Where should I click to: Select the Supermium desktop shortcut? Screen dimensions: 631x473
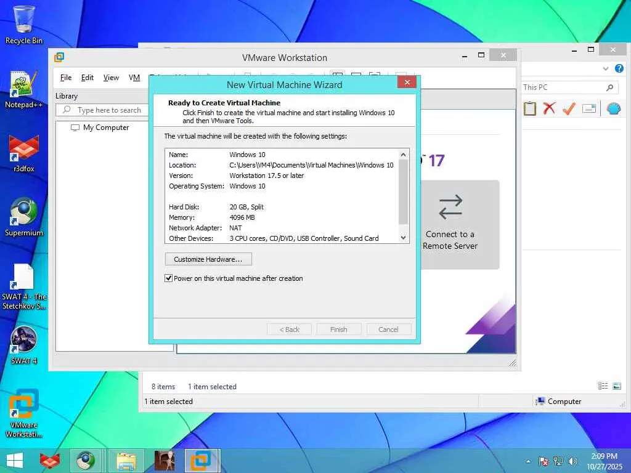coord(24,217)
